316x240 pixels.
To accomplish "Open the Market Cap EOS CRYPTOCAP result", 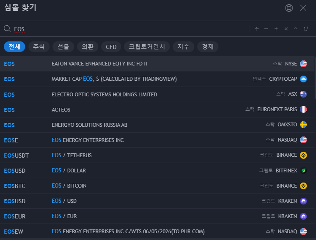I will 157,79.
